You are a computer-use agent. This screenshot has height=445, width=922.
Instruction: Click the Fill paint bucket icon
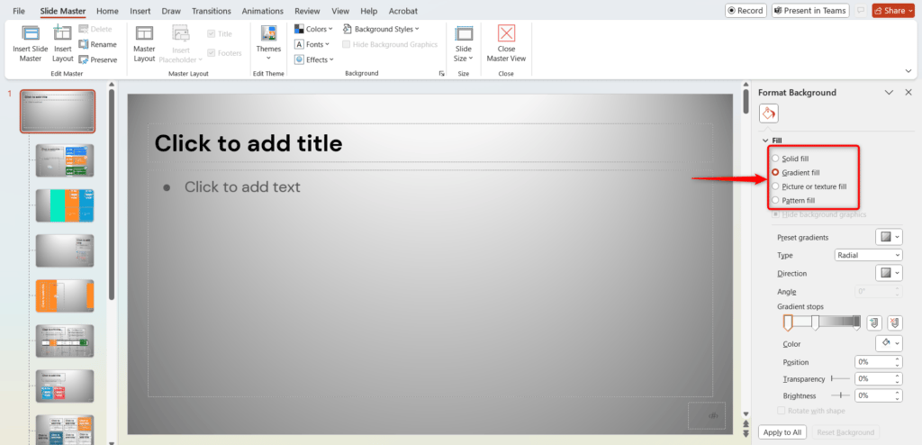tap(769, 114)
